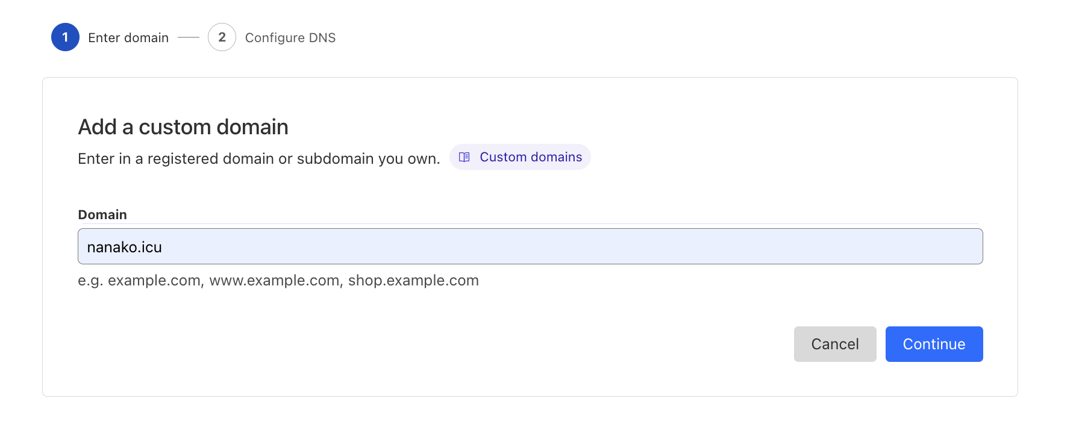
Task: Click www.example.com in the hint text
Action: [274, 281]
